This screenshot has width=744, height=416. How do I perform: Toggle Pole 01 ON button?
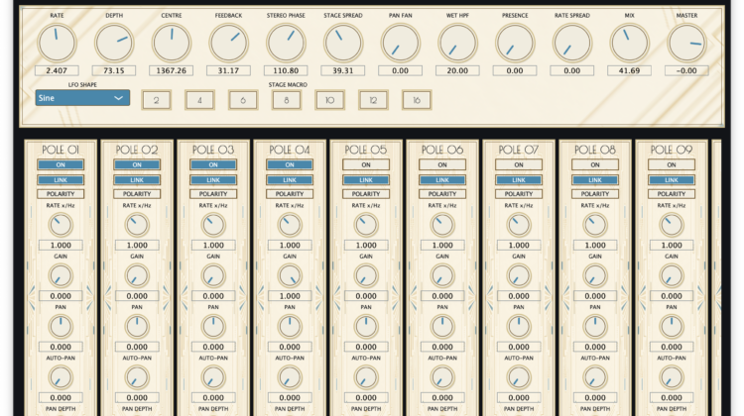click(x=61, y=164)
